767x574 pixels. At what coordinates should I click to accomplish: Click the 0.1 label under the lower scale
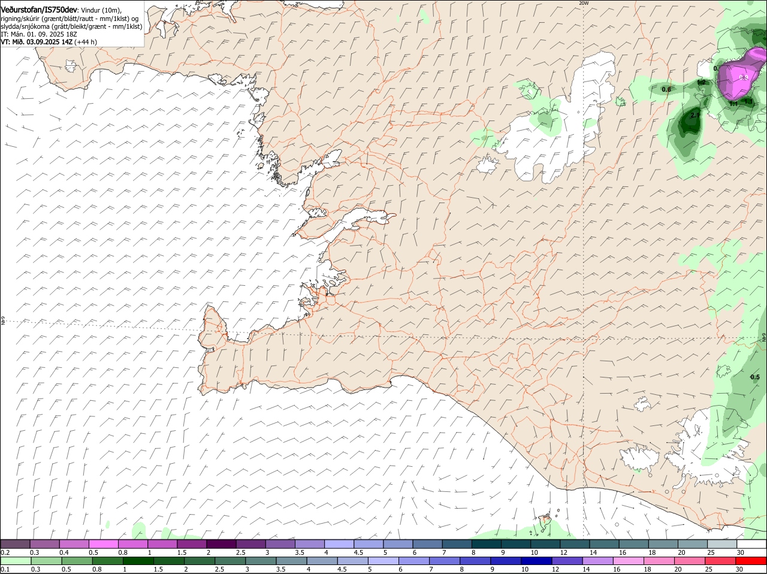click(5, 569)
